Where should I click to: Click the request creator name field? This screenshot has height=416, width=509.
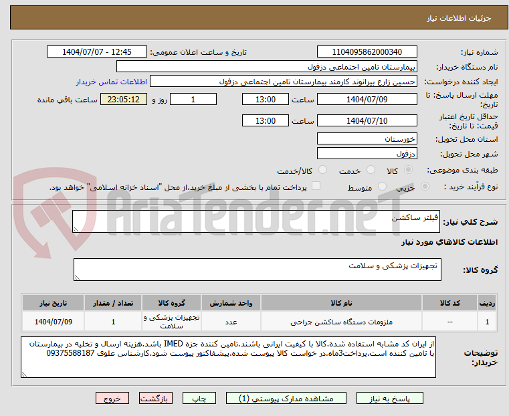284,82
